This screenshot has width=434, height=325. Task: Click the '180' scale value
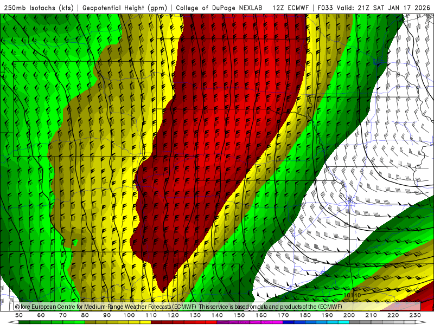tap(305, 315)
